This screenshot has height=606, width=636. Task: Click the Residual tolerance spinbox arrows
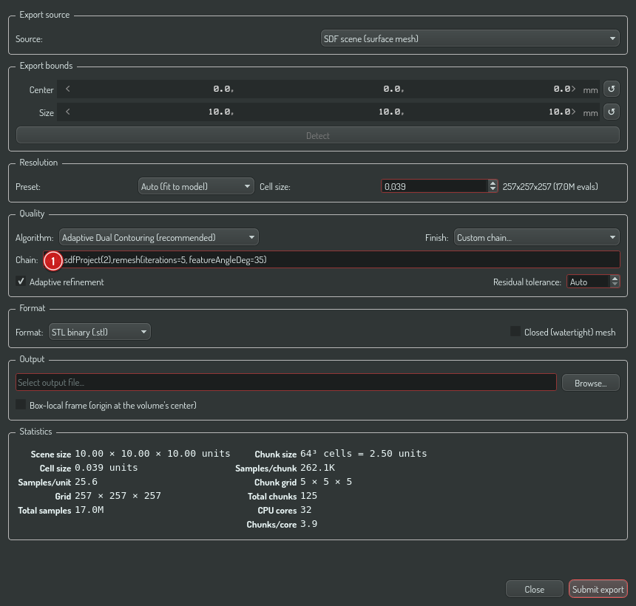coord(615,282)
